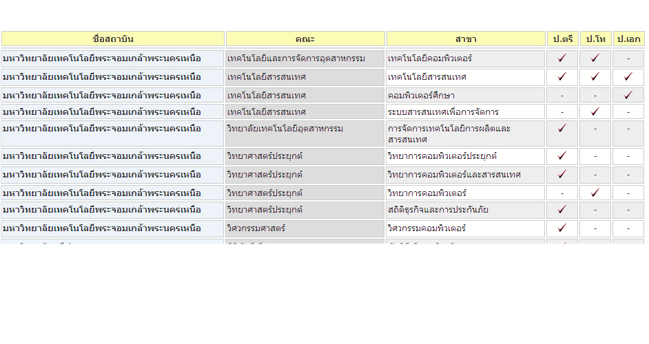Click the คณะ column header
Image resolution: width=649 pixels, height=344 pixels.
point(305,39)
